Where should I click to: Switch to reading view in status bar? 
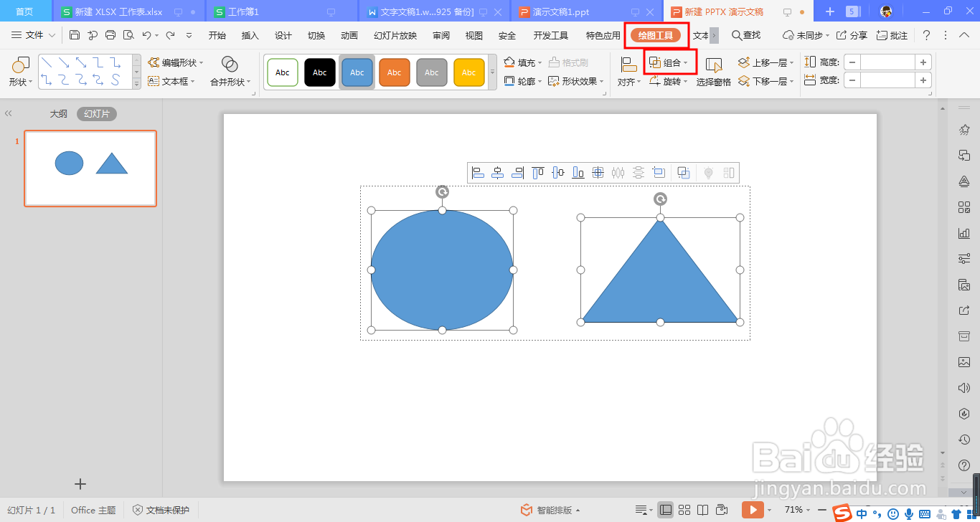703,510
